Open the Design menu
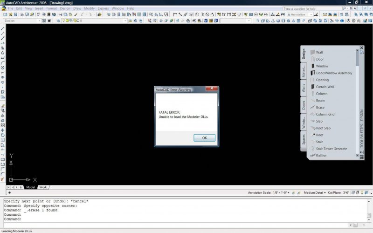The height and width of the screenshot is (233, 373). tap(65, 8)
